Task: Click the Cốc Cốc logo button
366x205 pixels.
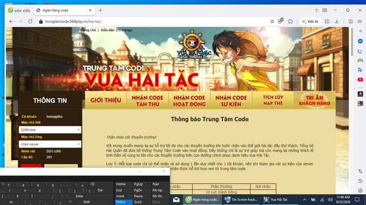Action: tap(19, 10)
